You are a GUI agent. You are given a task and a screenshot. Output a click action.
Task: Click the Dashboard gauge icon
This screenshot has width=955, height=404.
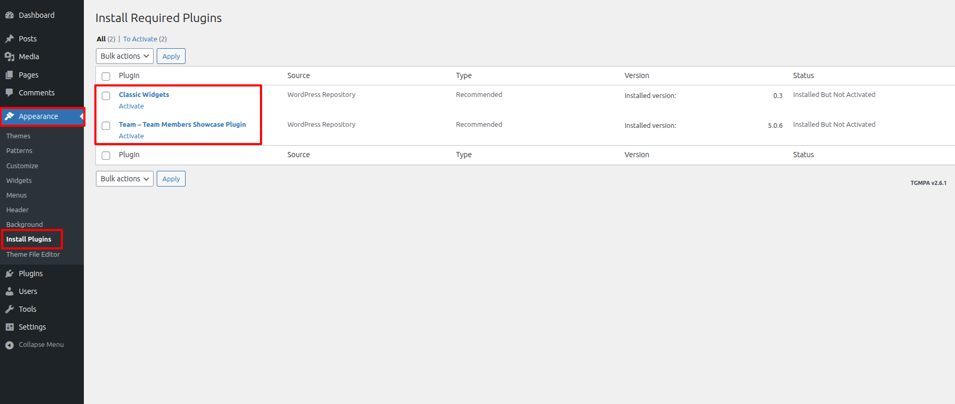click(9, 15)
